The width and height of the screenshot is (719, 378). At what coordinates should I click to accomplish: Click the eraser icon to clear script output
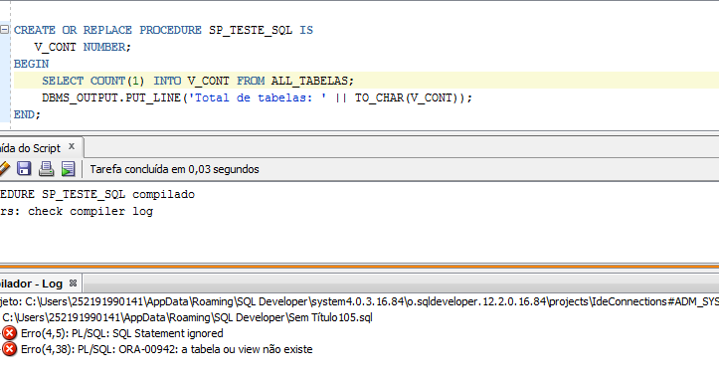(x=4, y=168)
